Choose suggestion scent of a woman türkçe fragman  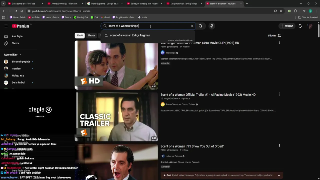click(148, 35)
